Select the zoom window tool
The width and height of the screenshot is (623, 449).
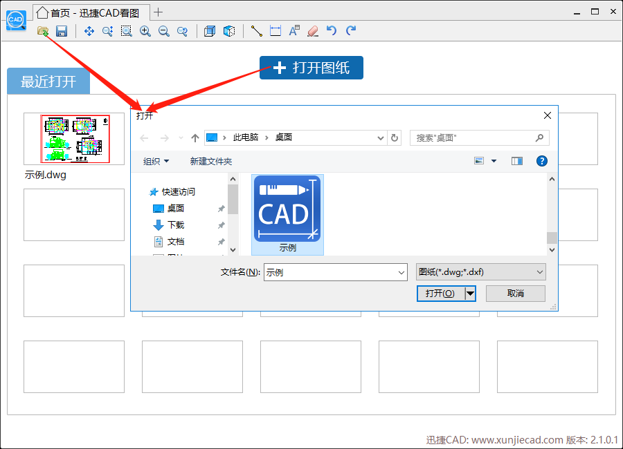127,31
